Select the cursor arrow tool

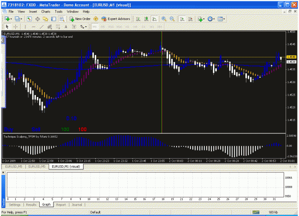pyautogui.click(x=7, y=27)
